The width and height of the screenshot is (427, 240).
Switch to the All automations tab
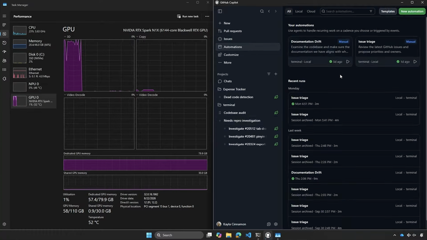click(x=289, y=12)
